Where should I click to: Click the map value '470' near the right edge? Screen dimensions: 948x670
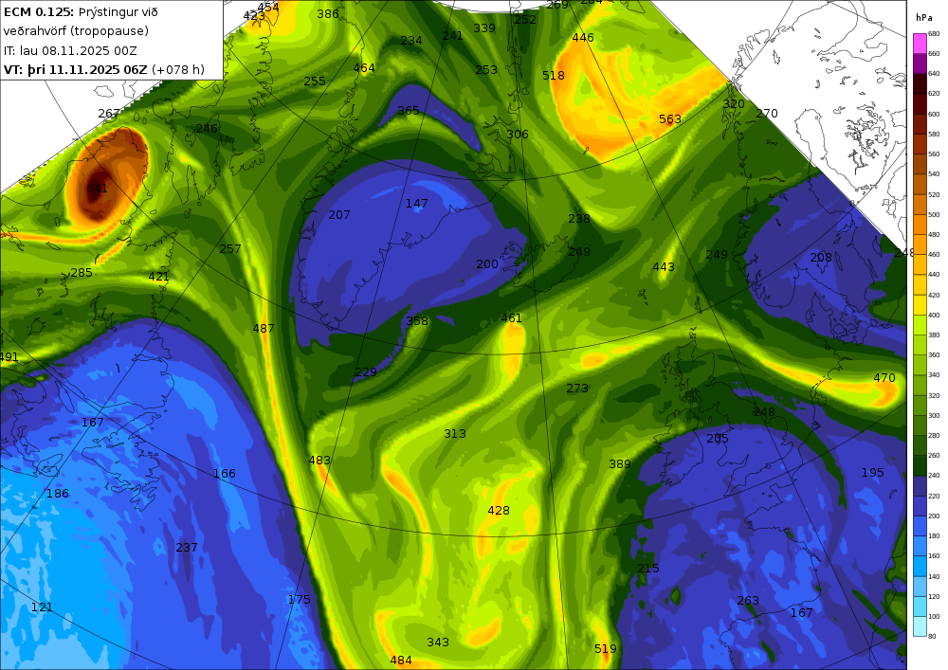coord(884,377)
